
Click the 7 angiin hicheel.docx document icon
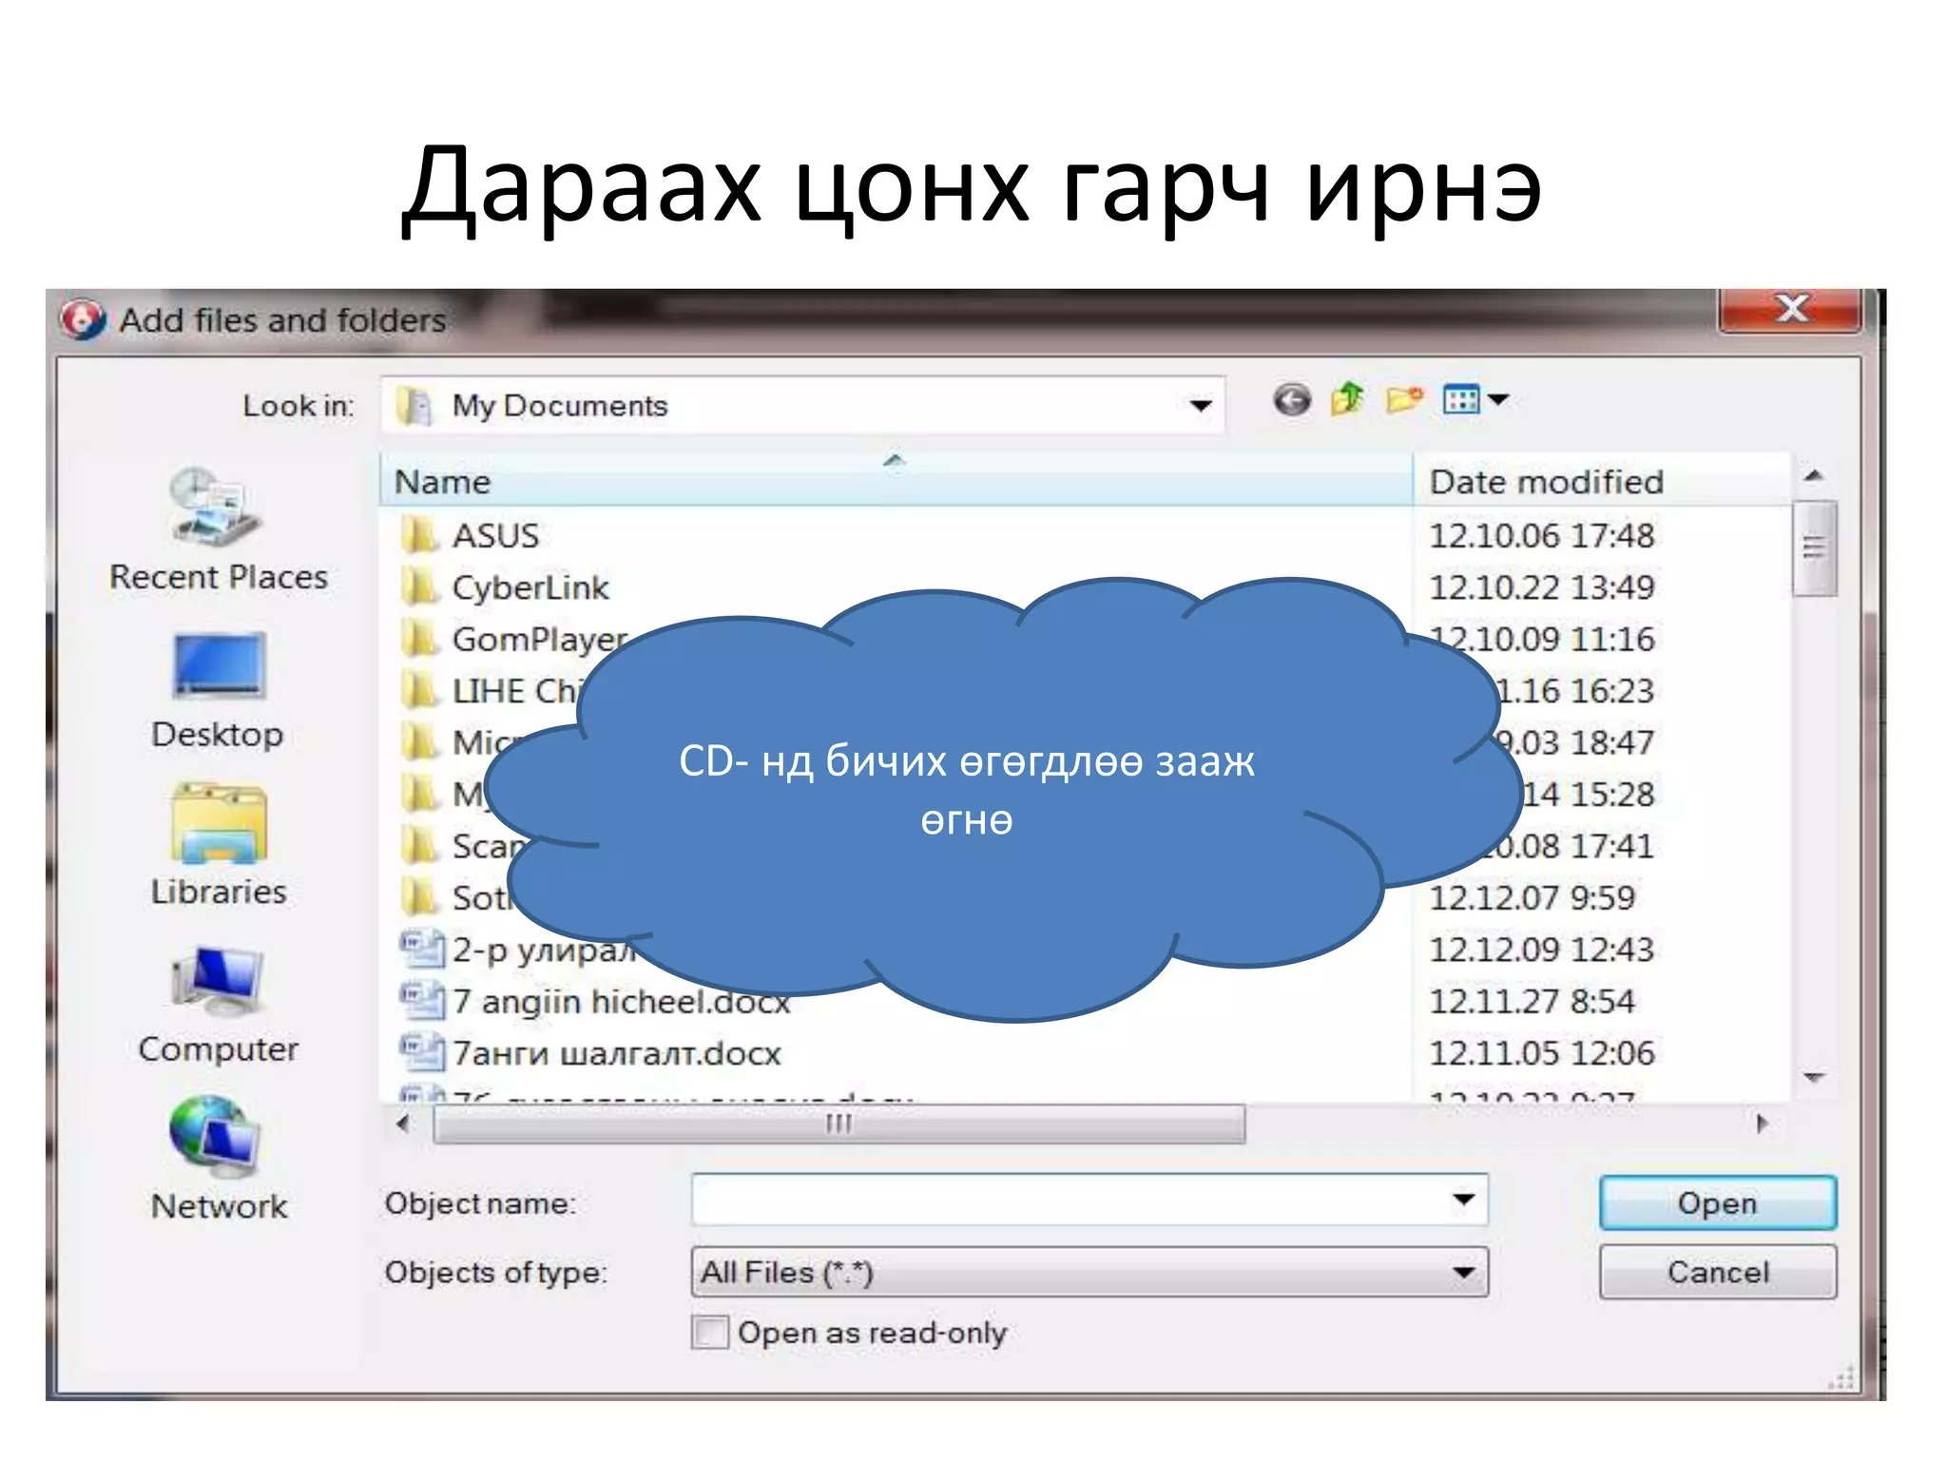point(421,1000)
